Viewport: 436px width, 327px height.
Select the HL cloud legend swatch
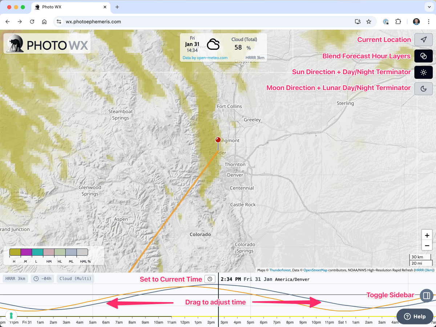(x=60, y=252)
